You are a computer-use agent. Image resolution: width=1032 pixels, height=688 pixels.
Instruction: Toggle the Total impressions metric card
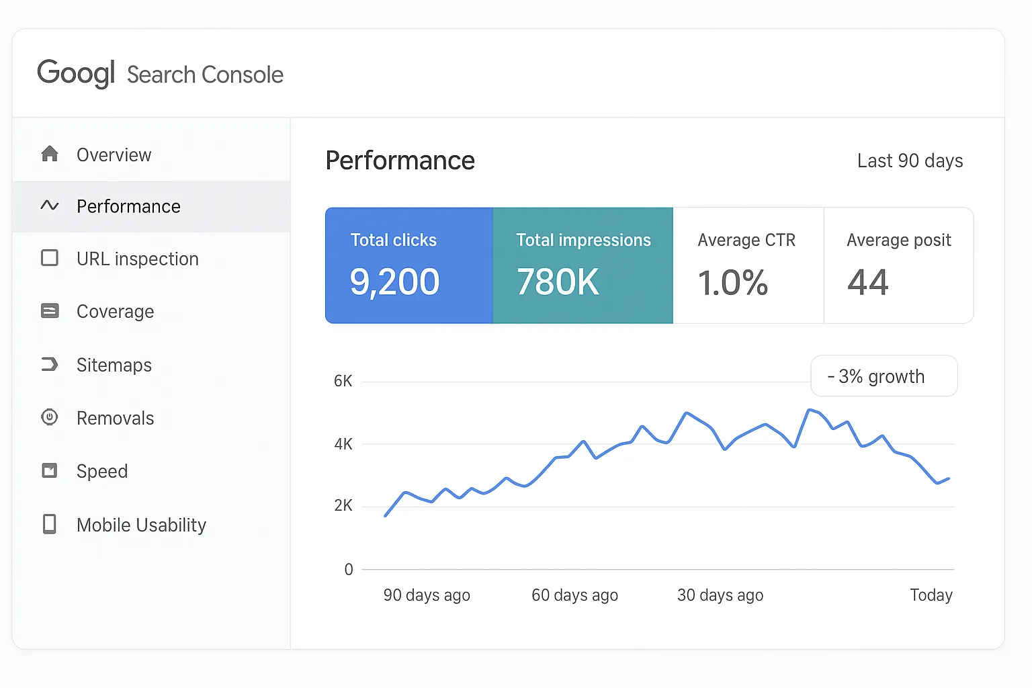click(x=583, y=265)
